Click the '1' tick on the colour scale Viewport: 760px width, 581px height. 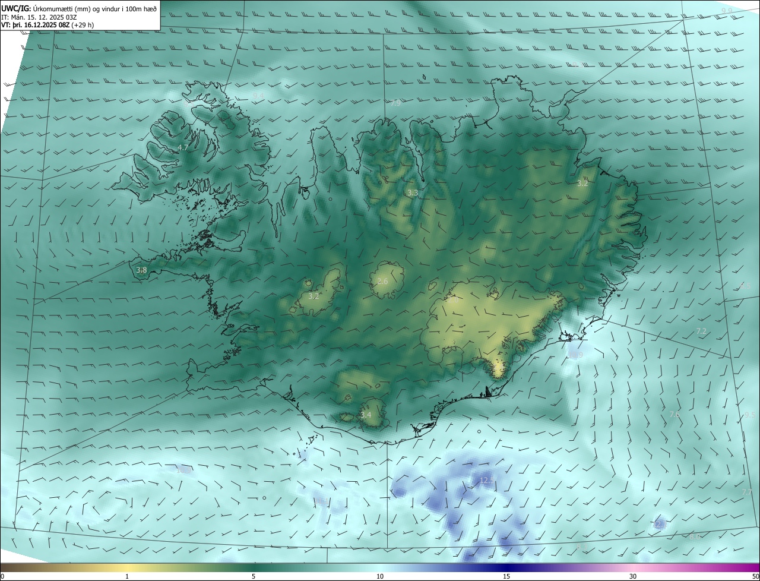tap(127, 576)
